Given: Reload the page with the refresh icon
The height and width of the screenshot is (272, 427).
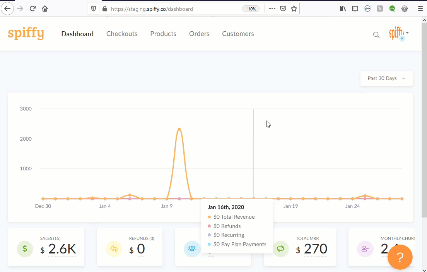Looking at the screenshot, I should coord(32,9).
